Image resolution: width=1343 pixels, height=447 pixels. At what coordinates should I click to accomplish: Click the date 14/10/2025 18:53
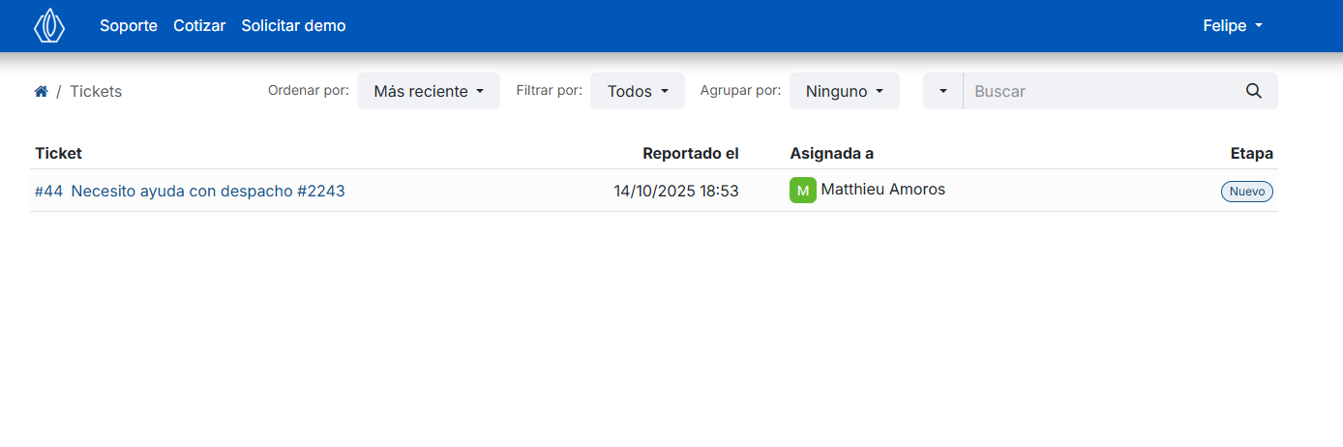(x=676, y=192)
